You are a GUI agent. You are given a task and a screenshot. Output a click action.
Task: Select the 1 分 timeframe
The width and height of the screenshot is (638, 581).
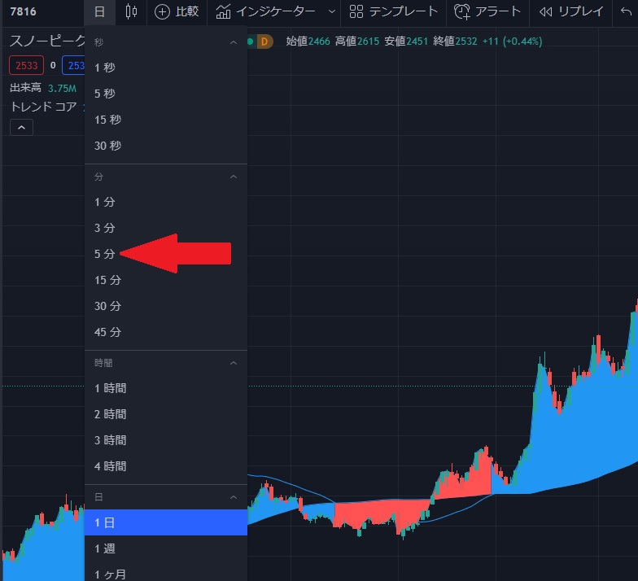coord(166,202)
